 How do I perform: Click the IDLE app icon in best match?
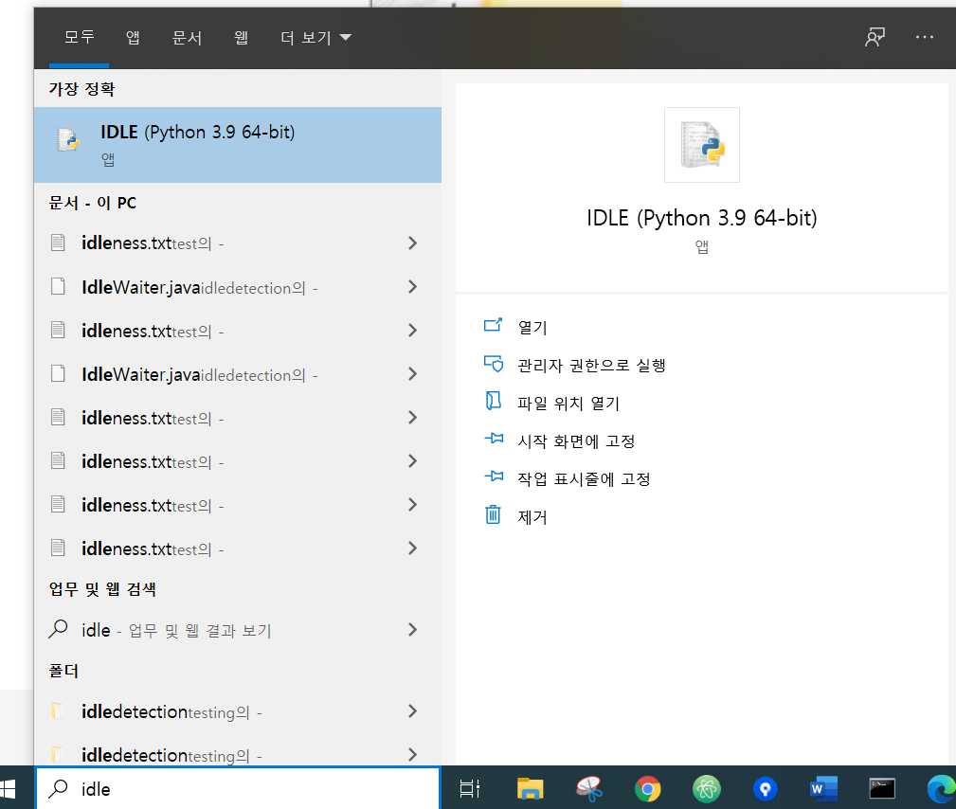click(x=67, y=140)
